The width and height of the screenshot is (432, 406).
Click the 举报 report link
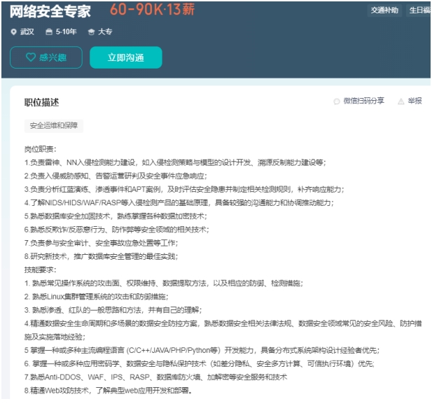pos(414,101)
